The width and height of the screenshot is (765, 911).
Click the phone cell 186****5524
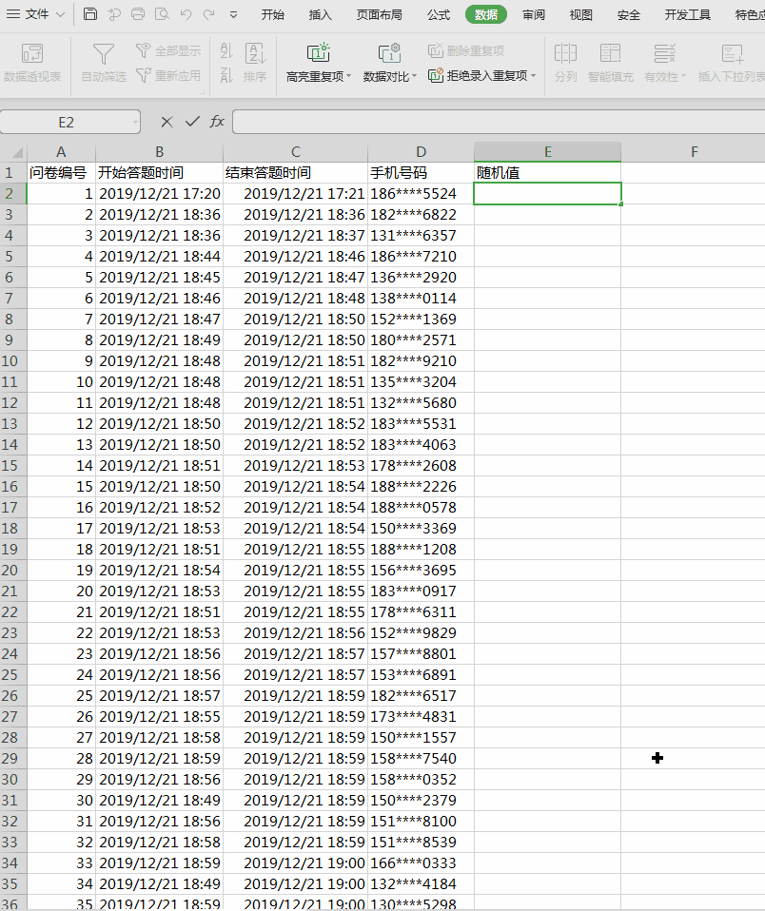(x=421, y=193)
